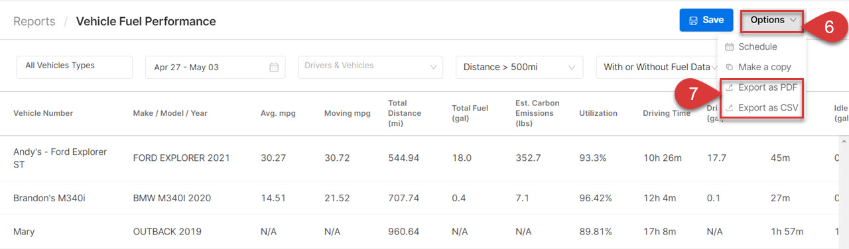
Task: Click the Export as PDF icon
Action: tap(729, 87)
